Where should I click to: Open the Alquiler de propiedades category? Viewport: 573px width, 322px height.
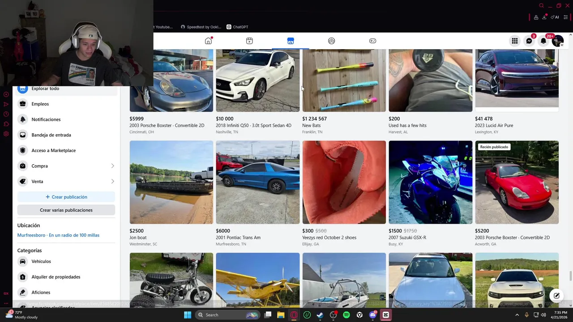coord(67,277)
